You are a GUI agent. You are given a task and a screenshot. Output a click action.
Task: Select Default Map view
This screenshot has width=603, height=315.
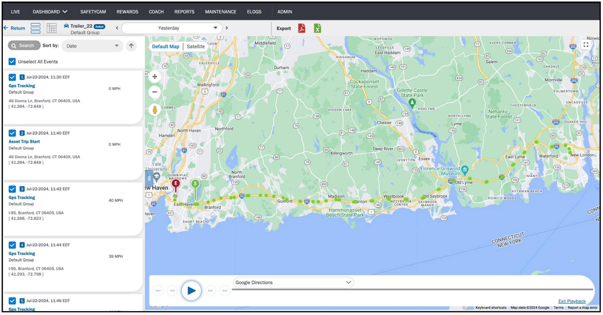click(x=166, y=46)
